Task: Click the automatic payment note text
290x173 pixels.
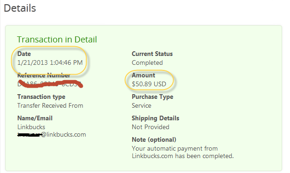Action: click(x=183, y=152)
